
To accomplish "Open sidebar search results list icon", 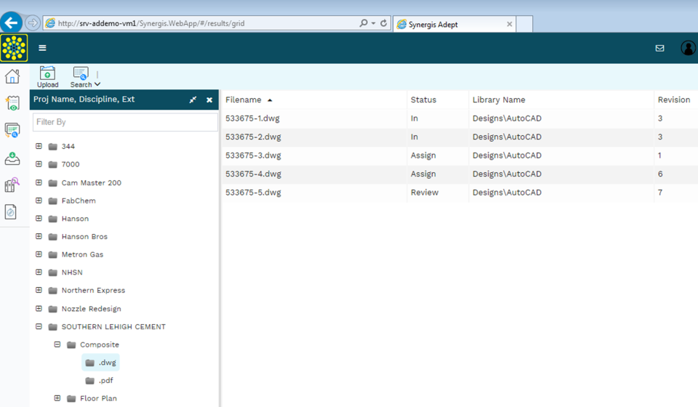I will tap(12, 130).
